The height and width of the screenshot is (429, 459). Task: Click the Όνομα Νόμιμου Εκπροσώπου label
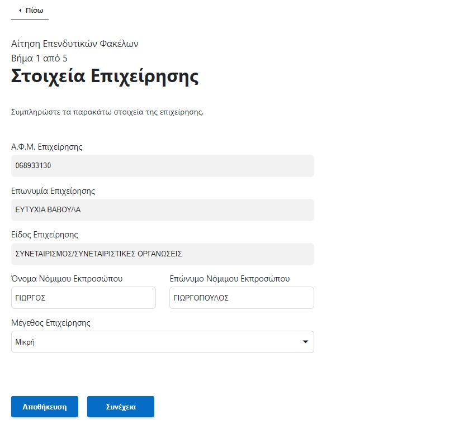(67, 278)
